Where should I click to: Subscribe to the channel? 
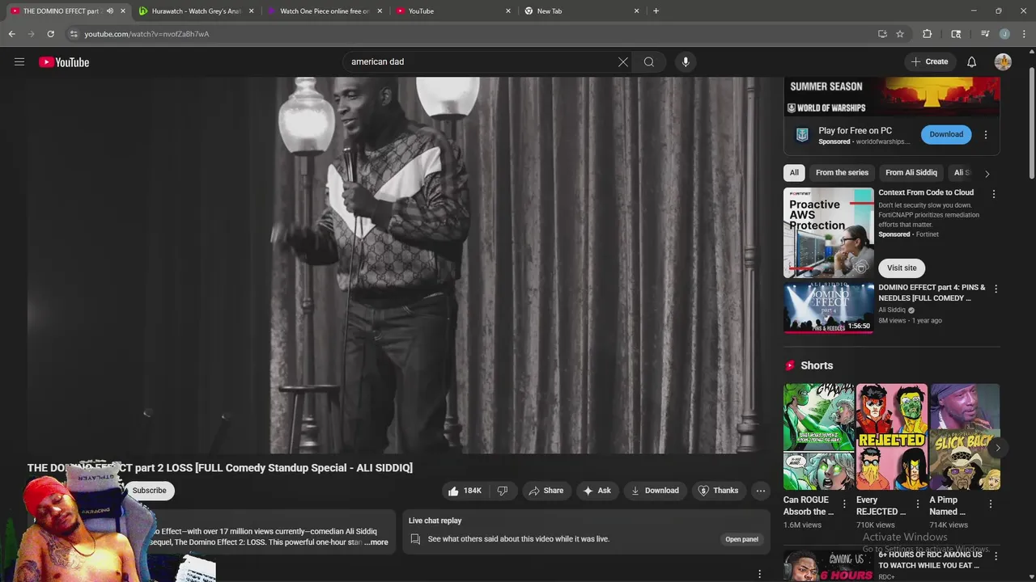pyautogui.click(x=149, y=491)
